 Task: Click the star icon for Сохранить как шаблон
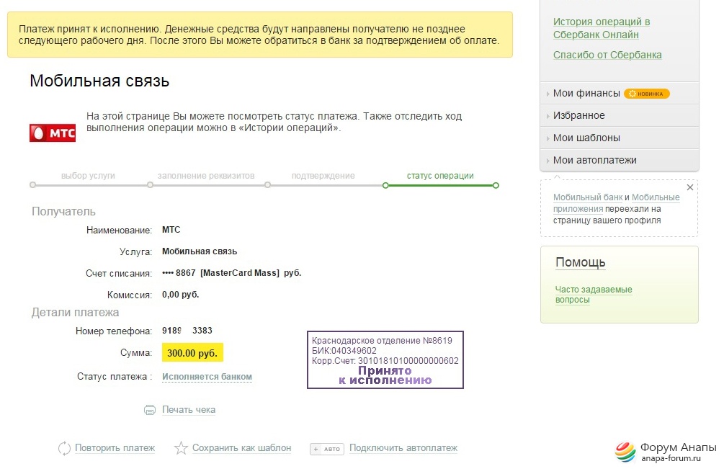182,448
